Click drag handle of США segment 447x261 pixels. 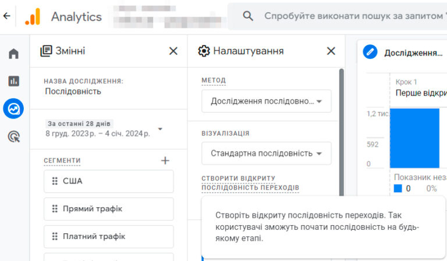(x=55, y=181)
